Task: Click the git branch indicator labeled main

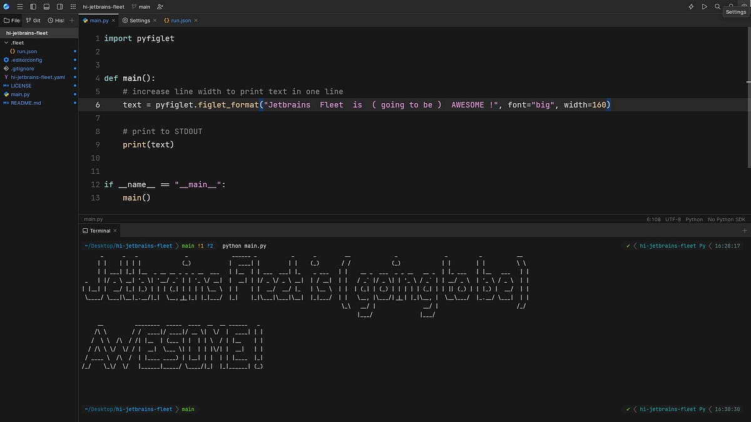Action: (x=141, y=6)
